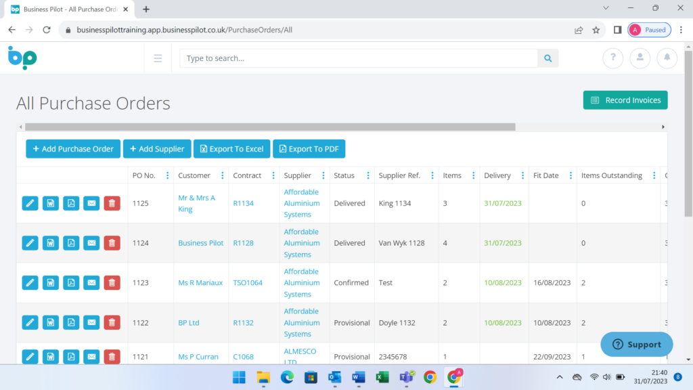Generate Word document for PO 1124
This screenshot has width=693, height=390.
[50, 243]
